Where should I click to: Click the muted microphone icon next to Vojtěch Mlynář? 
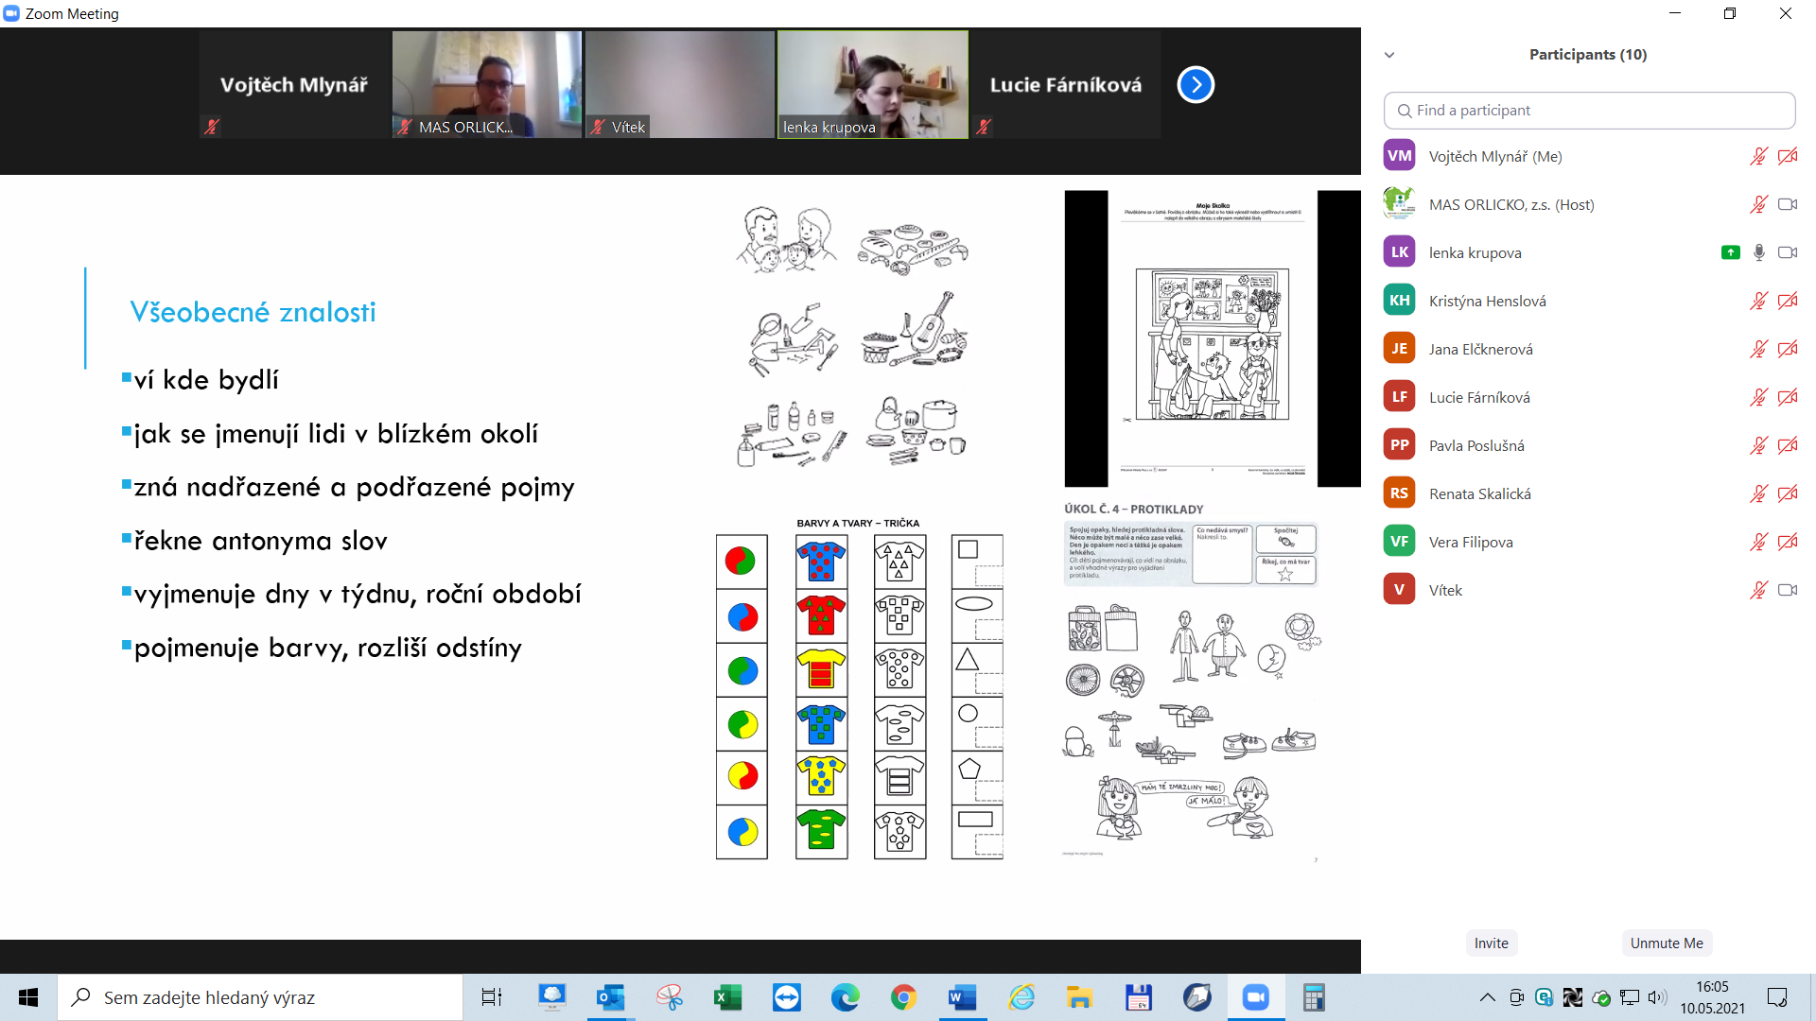click(1758, 156)
